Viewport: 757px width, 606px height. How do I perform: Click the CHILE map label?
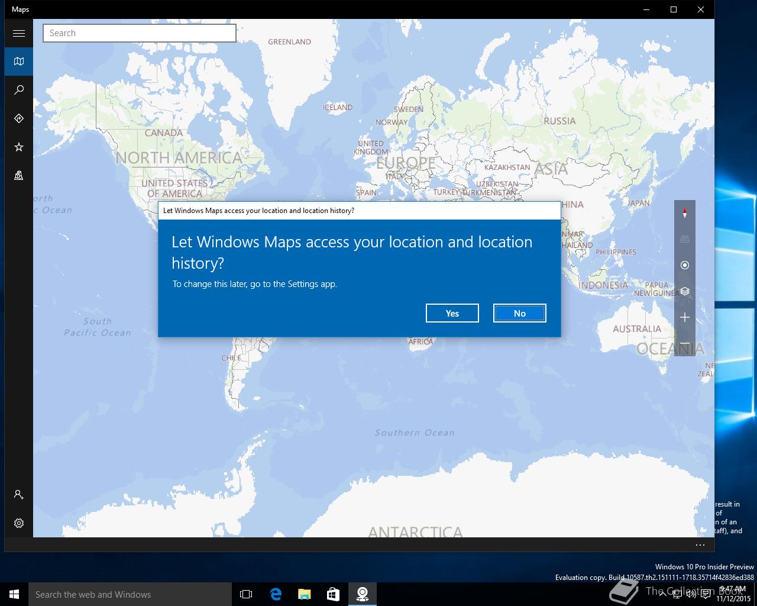231,357
